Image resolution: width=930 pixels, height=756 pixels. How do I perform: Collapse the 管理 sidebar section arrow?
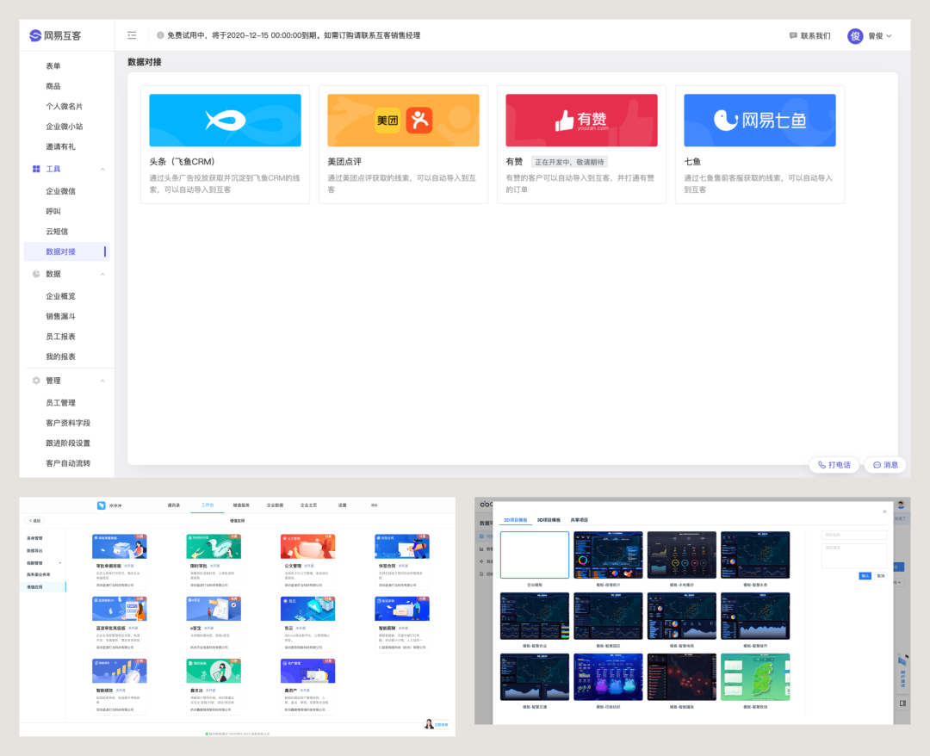point(102,381)
